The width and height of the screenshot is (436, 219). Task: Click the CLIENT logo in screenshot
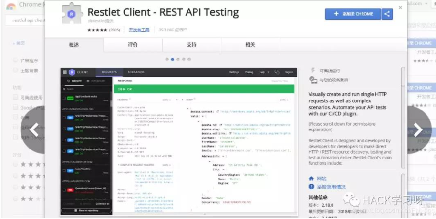point(78,72)
